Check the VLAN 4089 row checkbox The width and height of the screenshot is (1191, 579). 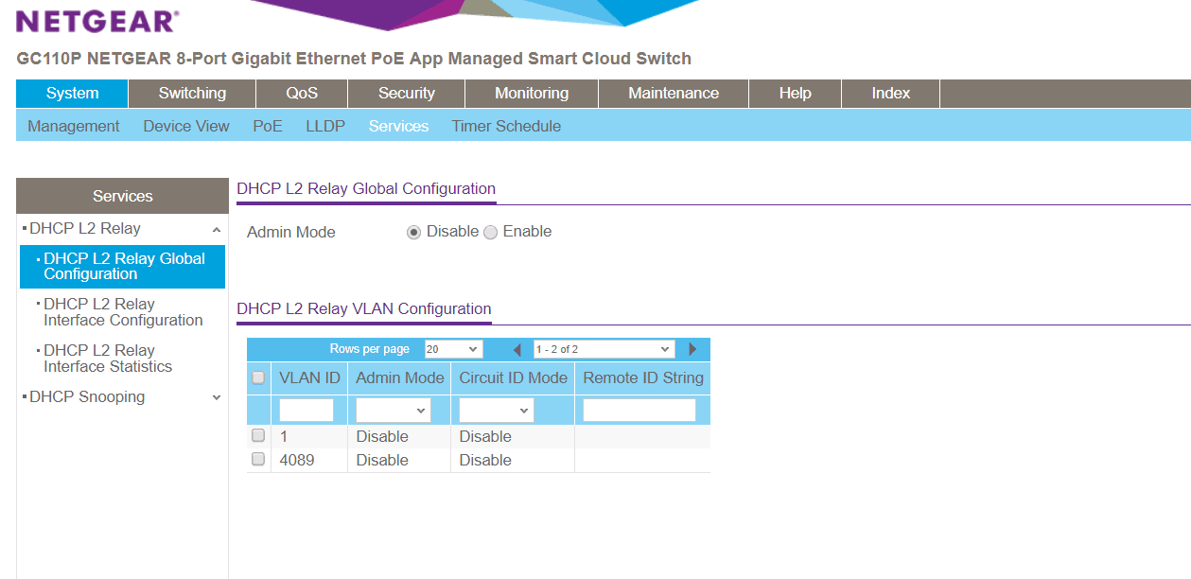pos(258,460)
